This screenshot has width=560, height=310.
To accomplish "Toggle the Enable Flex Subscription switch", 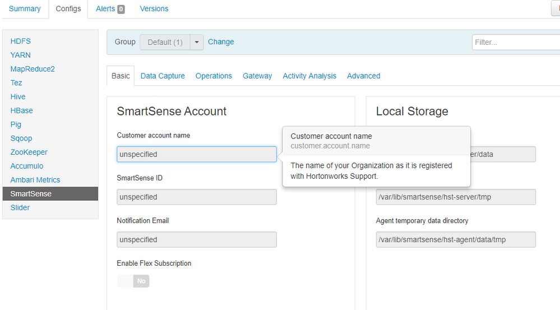I will 133,281.
